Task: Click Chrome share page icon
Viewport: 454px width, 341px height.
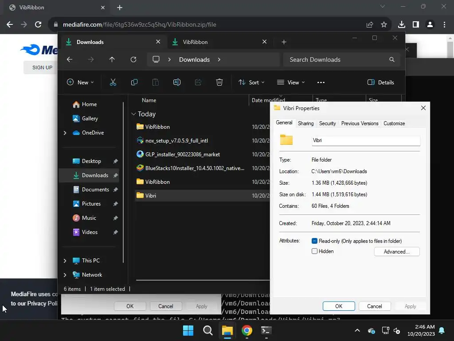Action: (370, 25)
